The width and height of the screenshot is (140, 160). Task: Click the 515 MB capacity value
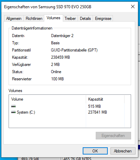pos(94,106)
